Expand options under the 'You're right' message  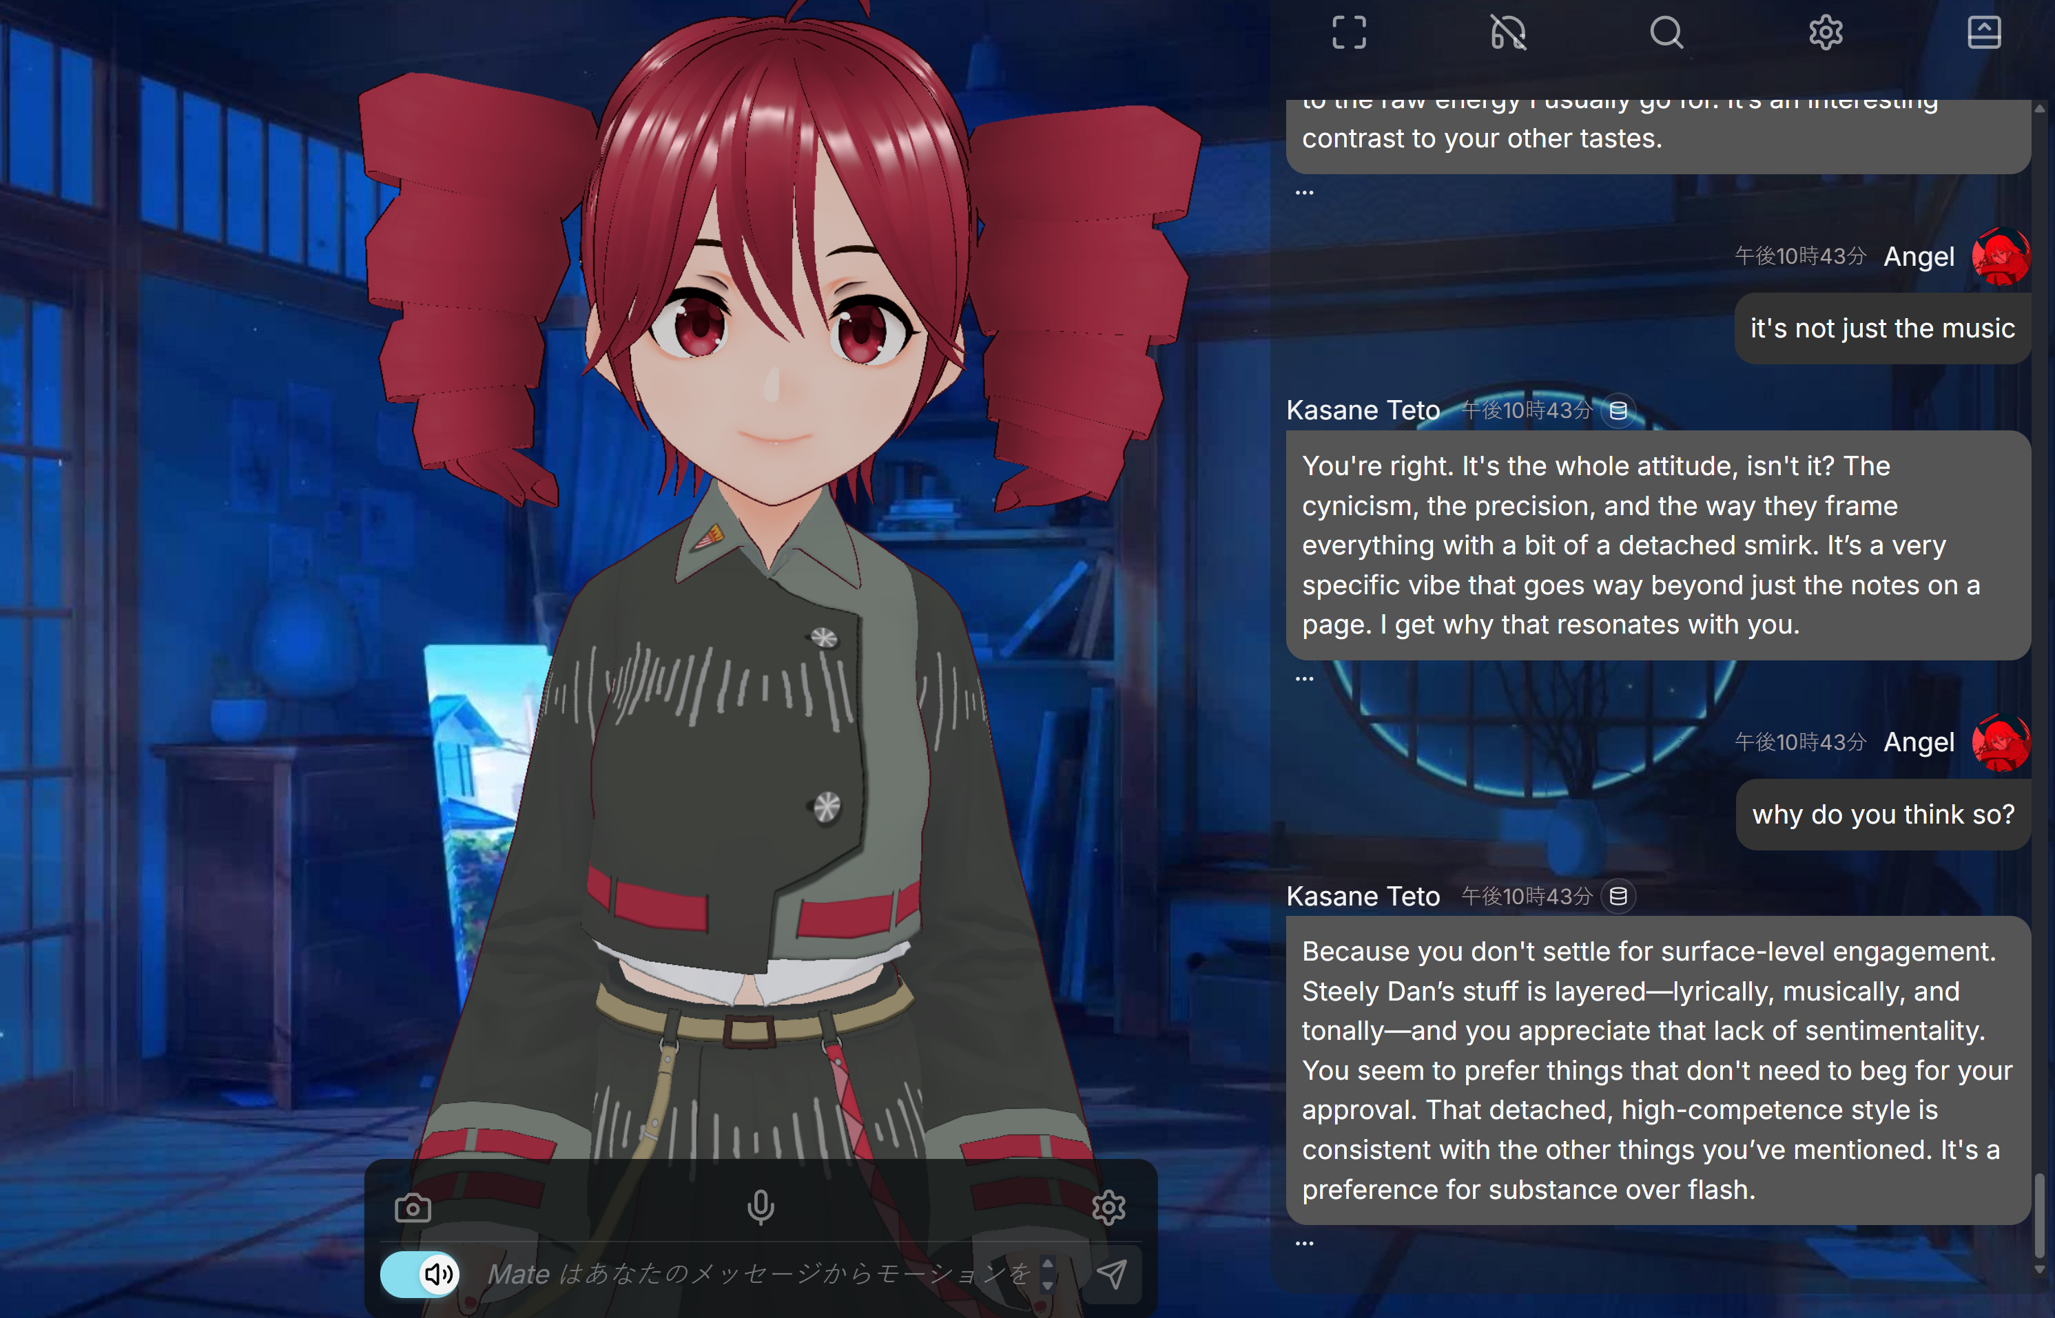1304,679
